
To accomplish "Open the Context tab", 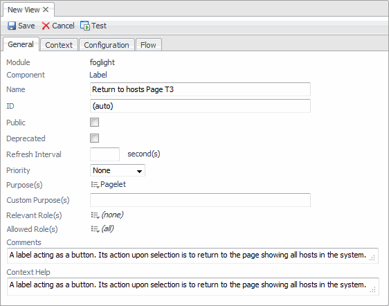I will click(59, 45).
